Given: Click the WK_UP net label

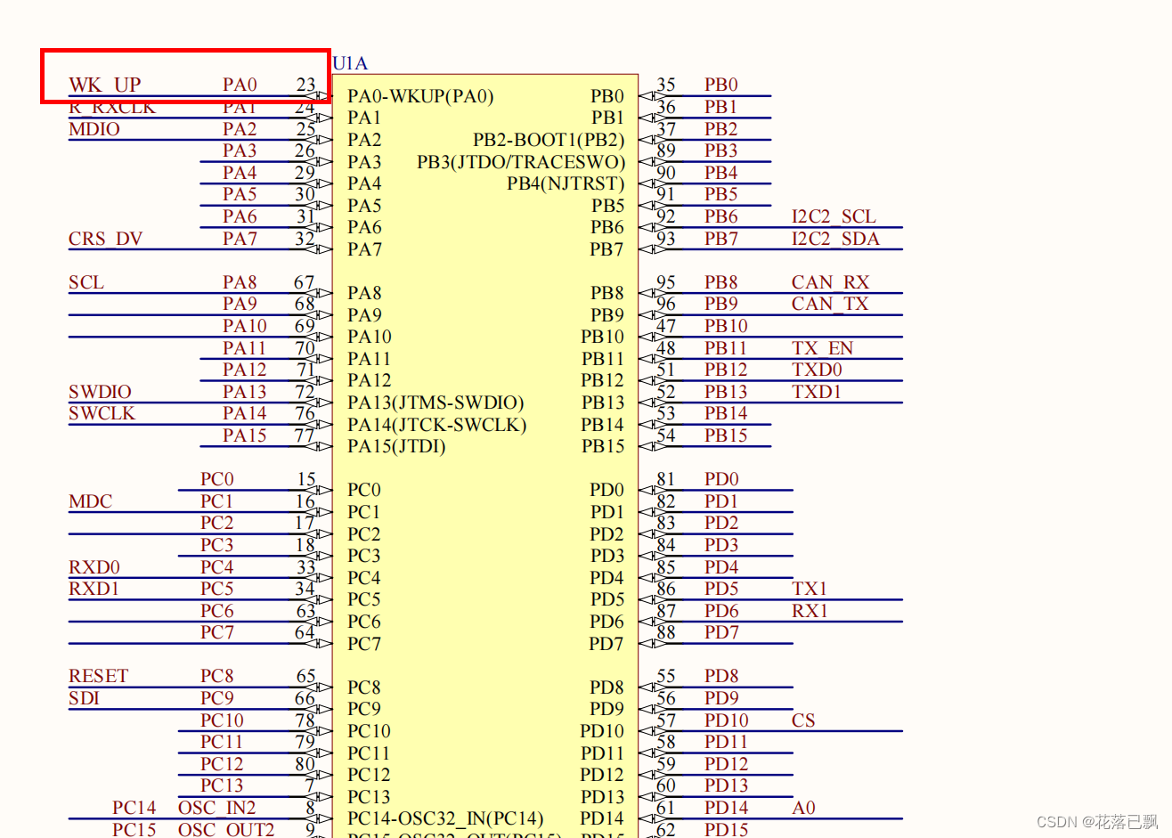Looking at the screenshot, I should point(105,85).
